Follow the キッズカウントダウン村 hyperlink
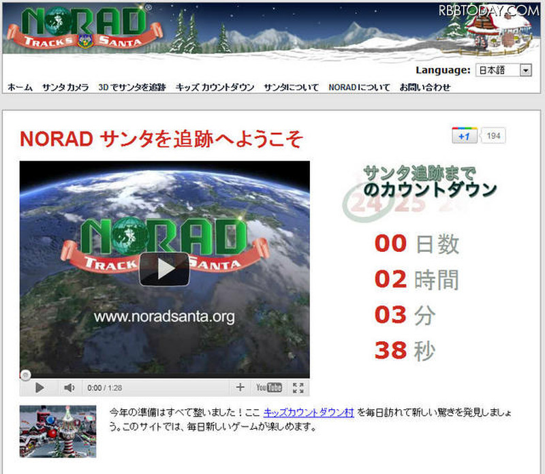 click(x=309, y=413)
